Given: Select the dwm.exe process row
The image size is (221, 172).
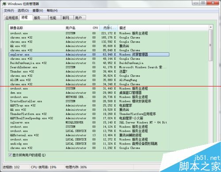Looking at the screenshot, I should [89, 93].
